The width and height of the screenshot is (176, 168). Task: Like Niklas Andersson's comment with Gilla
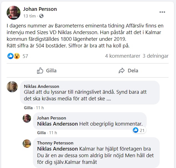point(28,108)
